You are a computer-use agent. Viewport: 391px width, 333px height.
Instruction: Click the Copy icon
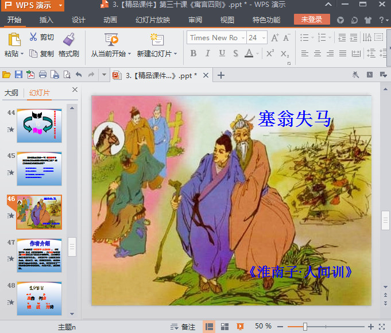click(33, 53)
